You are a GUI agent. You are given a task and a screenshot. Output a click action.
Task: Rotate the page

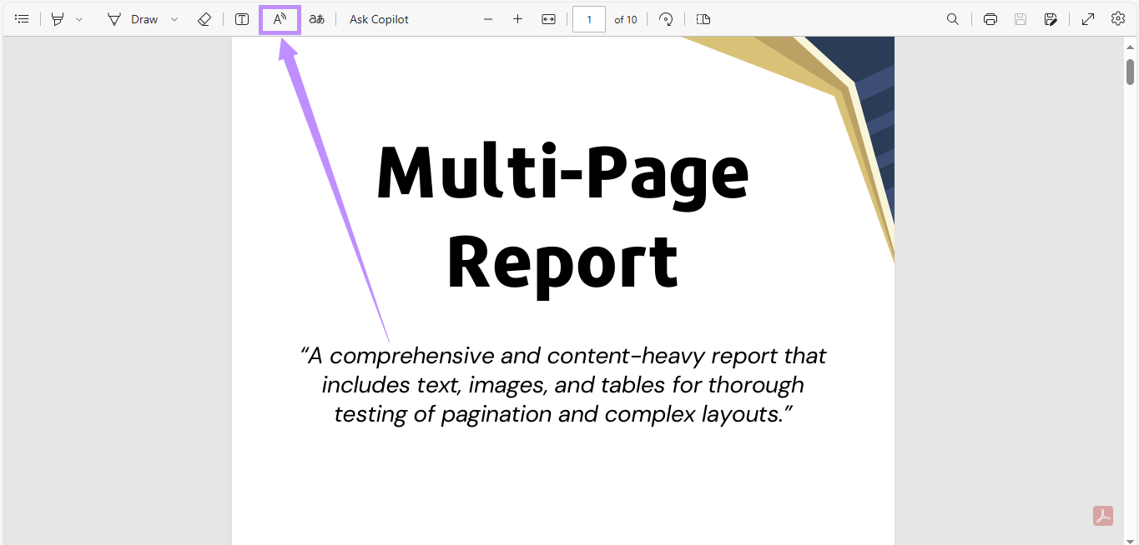[x=666, y=19]
